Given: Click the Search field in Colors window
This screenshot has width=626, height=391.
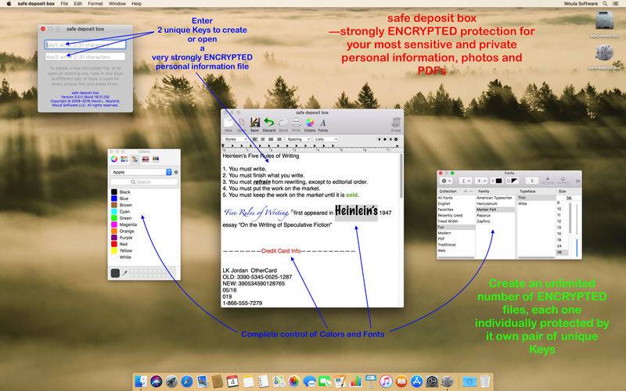Looking at the screenshot, I should pos(144,182).
